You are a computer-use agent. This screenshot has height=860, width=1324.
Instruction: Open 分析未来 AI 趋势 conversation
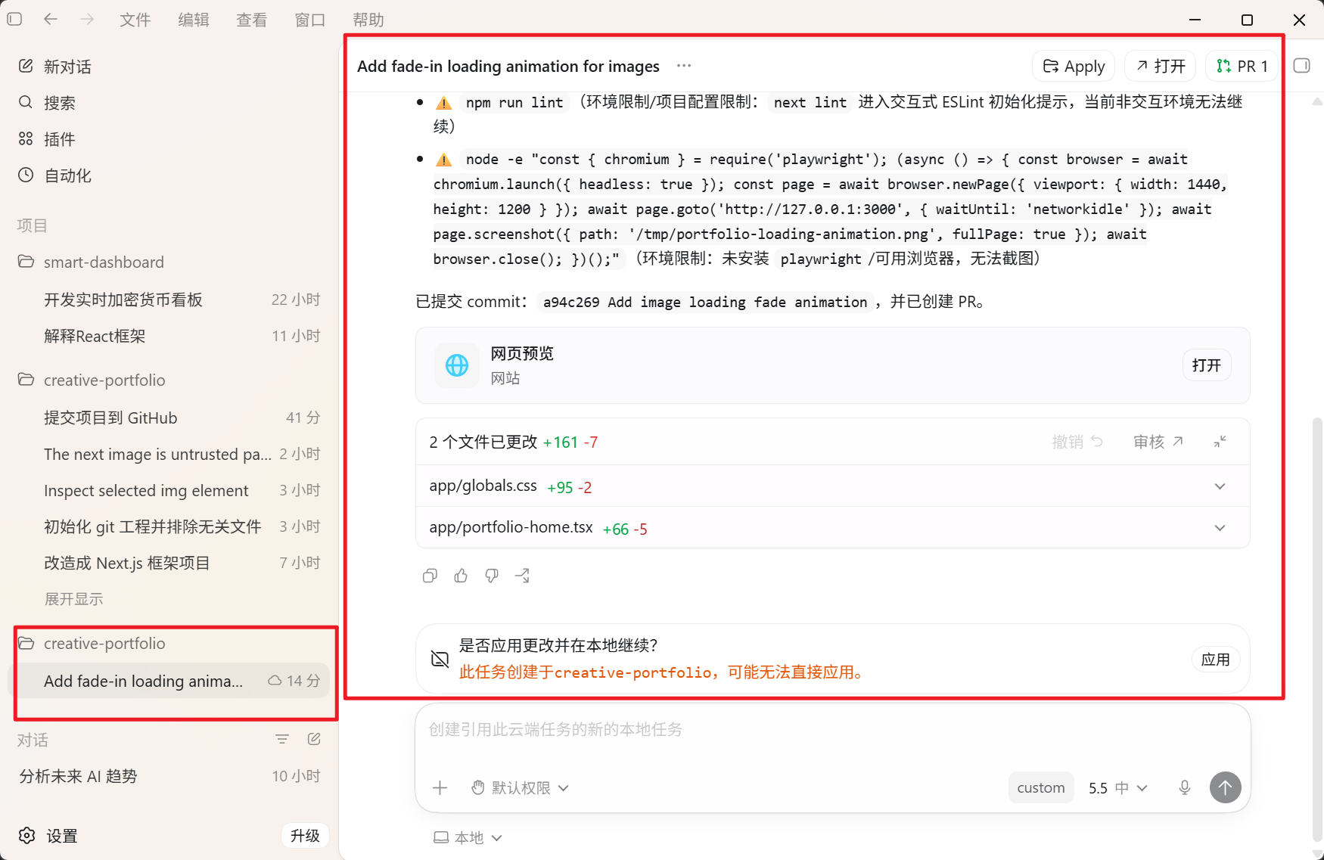169,776
